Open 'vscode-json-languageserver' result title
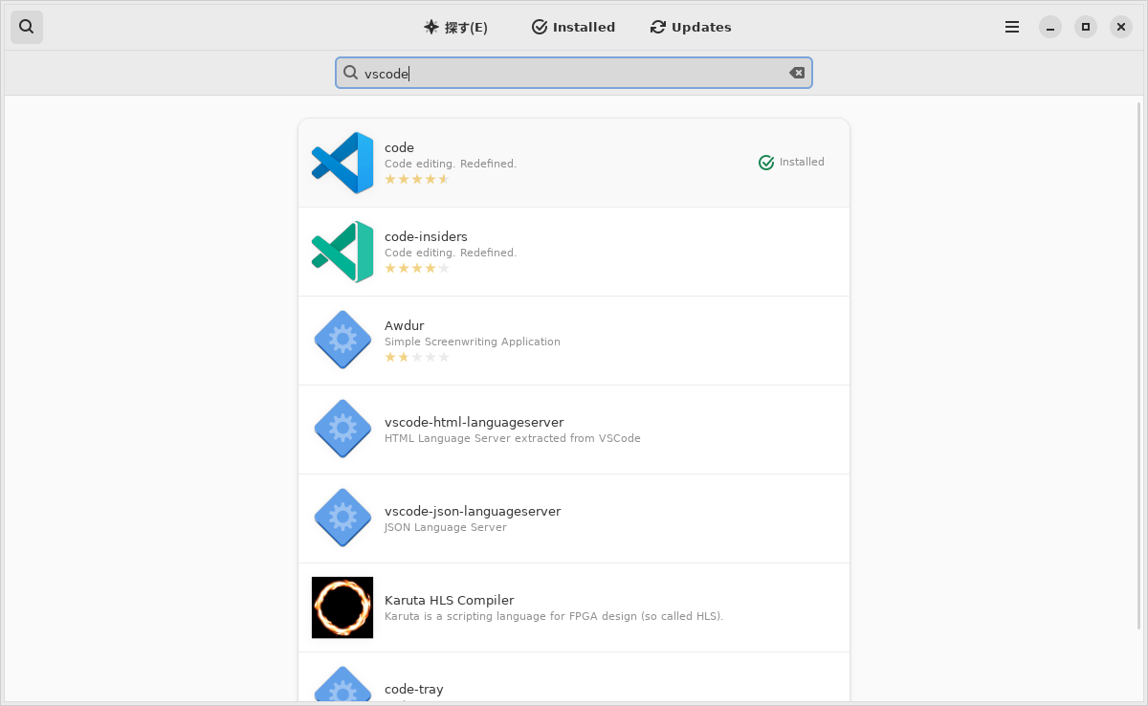1148x706 pixels. 473,511
